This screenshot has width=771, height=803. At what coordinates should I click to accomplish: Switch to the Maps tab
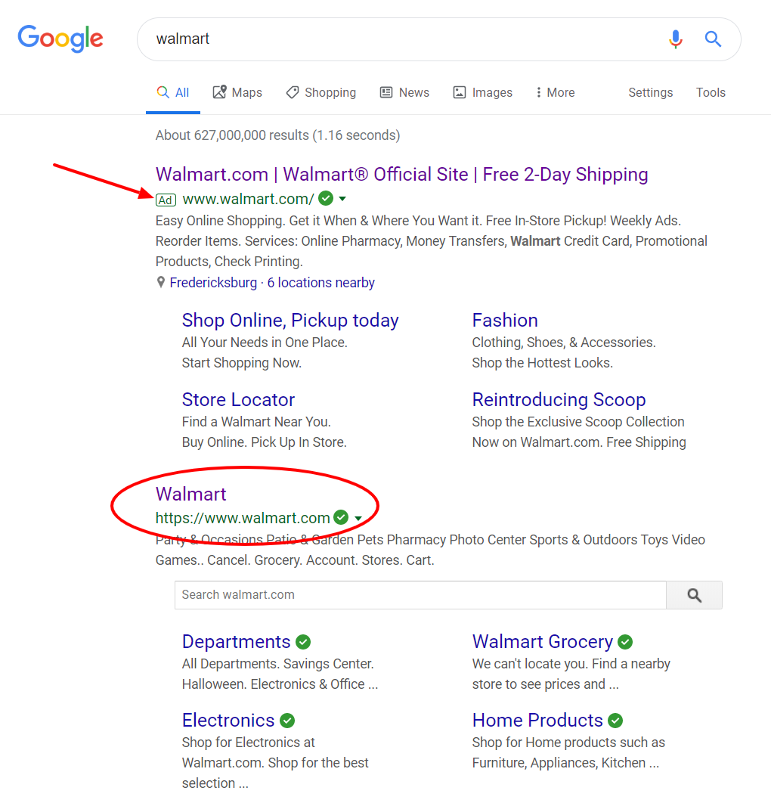[x=237, y=93]
